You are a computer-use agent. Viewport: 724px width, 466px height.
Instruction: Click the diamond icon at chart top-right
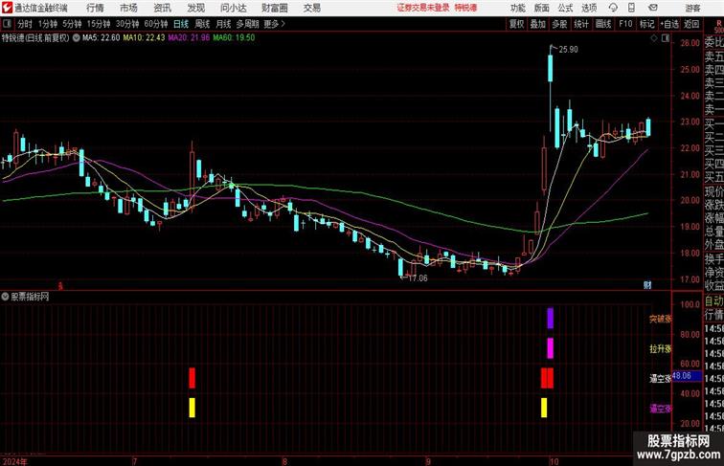(654, 38)
